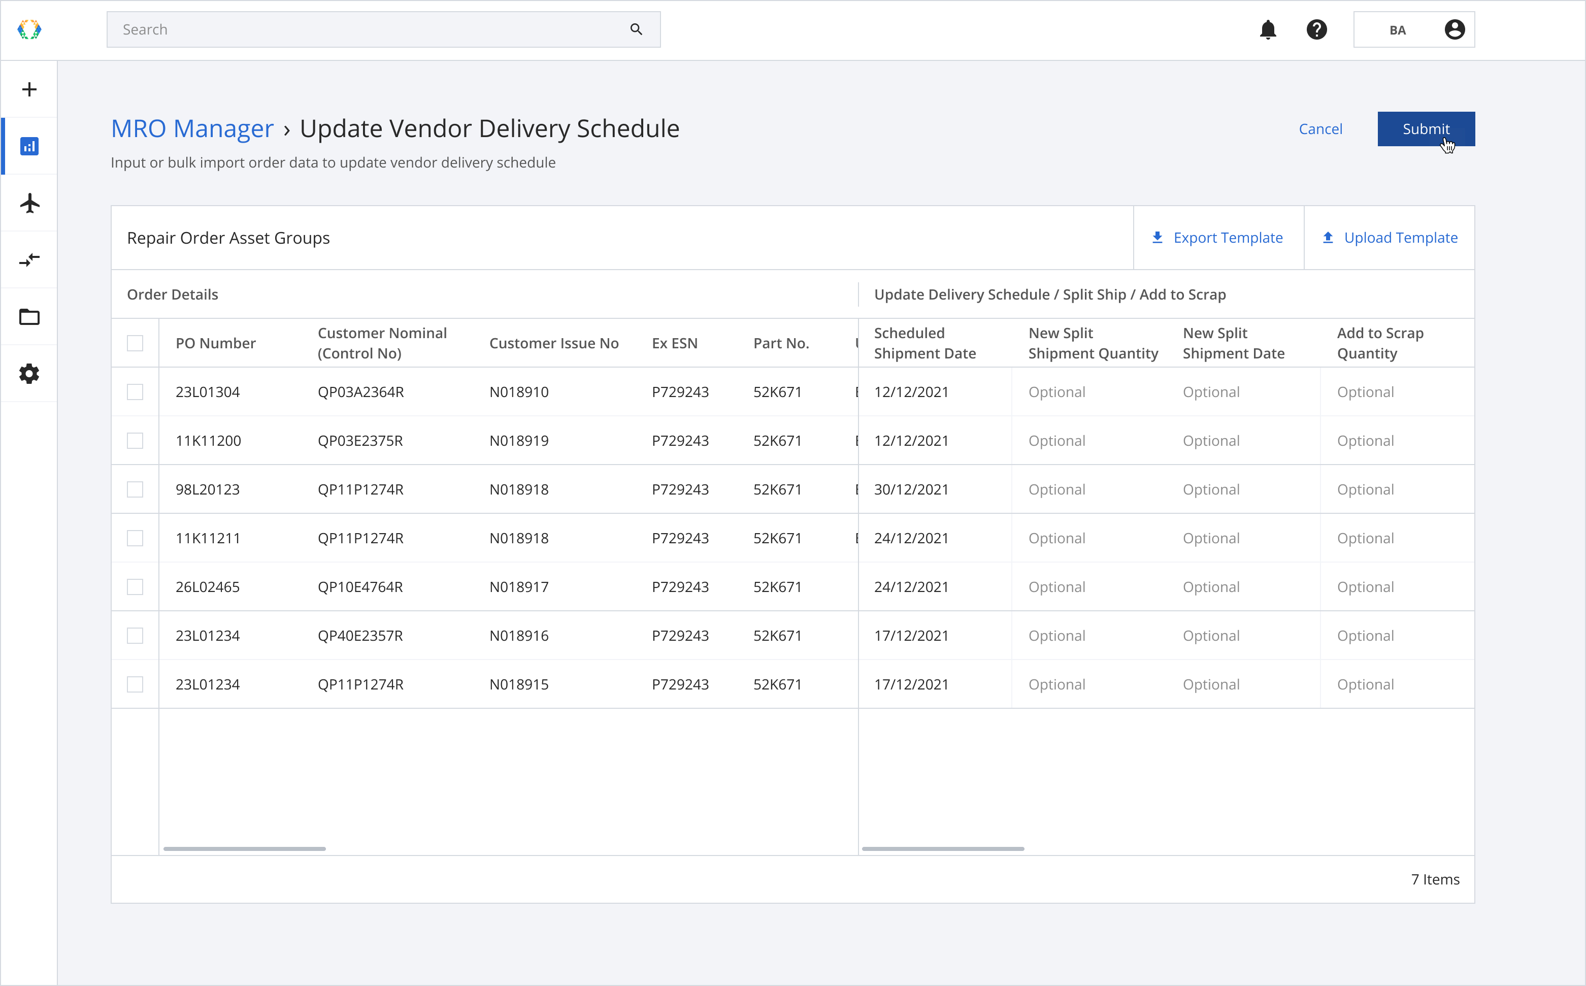Click the plus icon in sidebar
Image resolution: width=1586 pixels, height=986 pixels.
[x=29, y=89]
